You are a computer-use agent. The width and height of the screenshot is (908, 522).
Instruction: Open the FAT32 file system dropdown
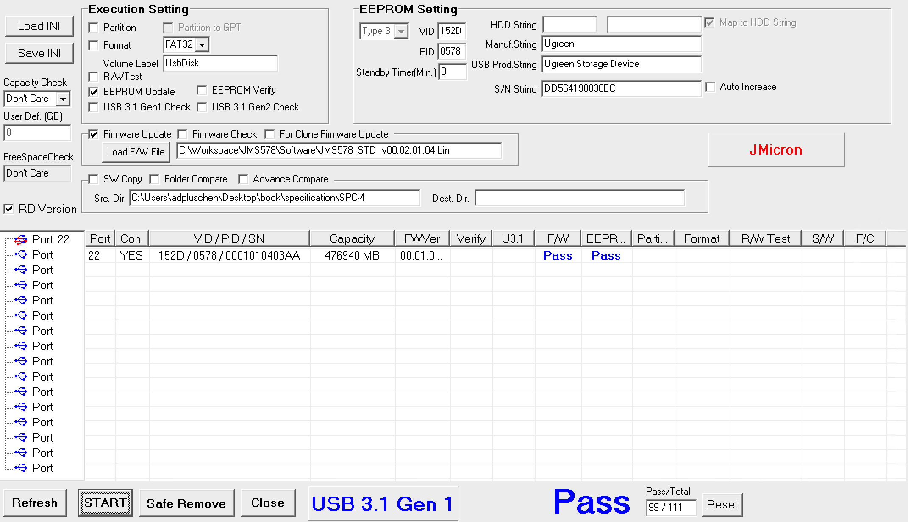click(x=203, y=45)
